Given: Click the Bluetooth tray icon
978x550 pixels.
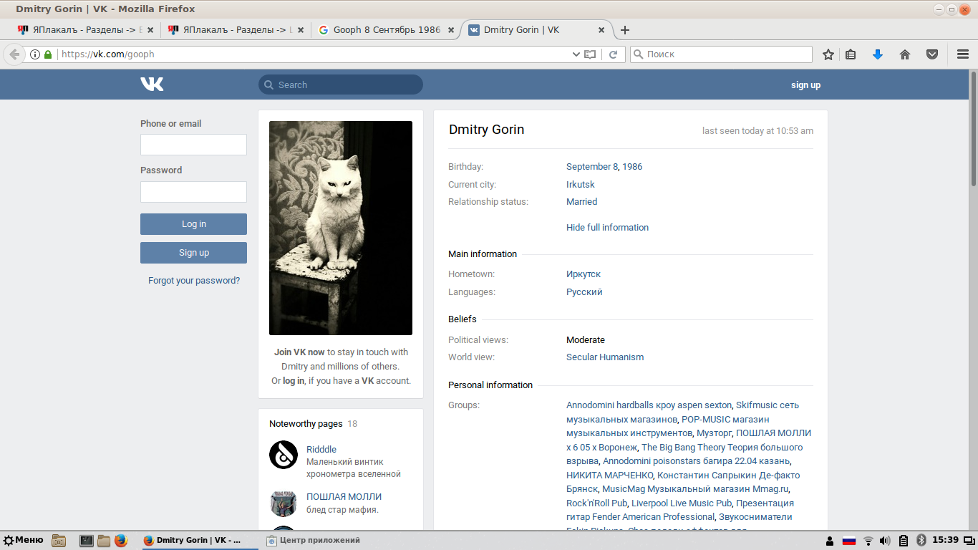Looking at the screenshot, I should click(x=921, y=541).
